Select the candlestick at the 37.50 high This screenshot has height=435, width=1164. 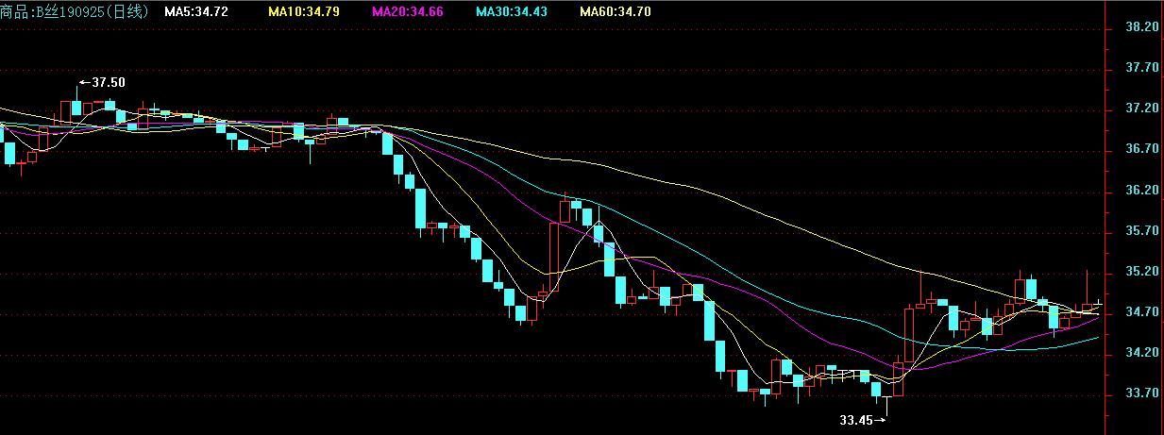click(x=76, y=107)
